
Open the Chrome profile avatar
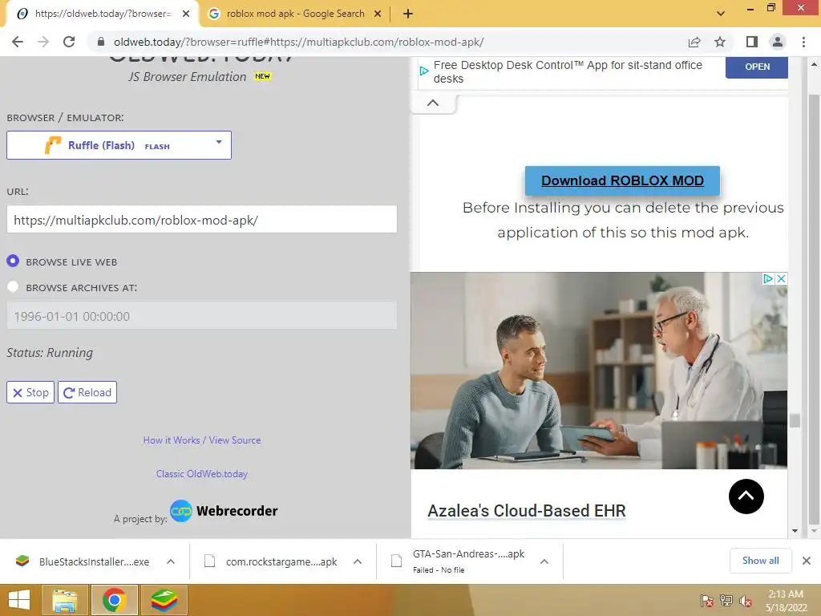click(778, 42)
